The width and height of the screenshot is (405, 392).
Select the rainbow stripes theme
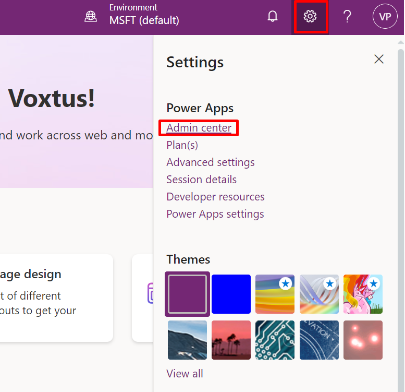(275, 294)
